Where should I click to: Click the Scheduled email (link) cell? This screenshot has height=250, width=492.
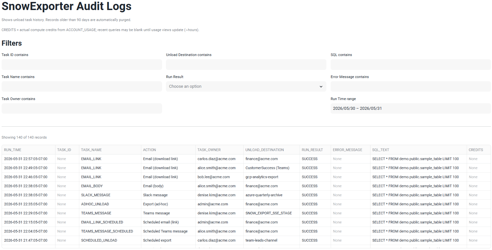click(168, 222)
